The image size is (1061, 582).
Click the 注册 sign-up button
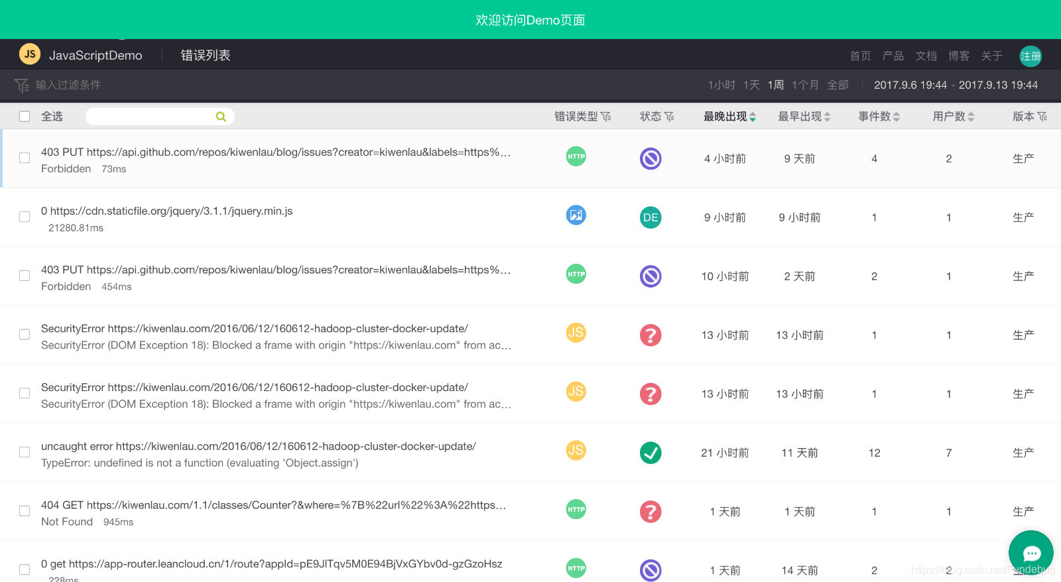(x=1030, y=56)
